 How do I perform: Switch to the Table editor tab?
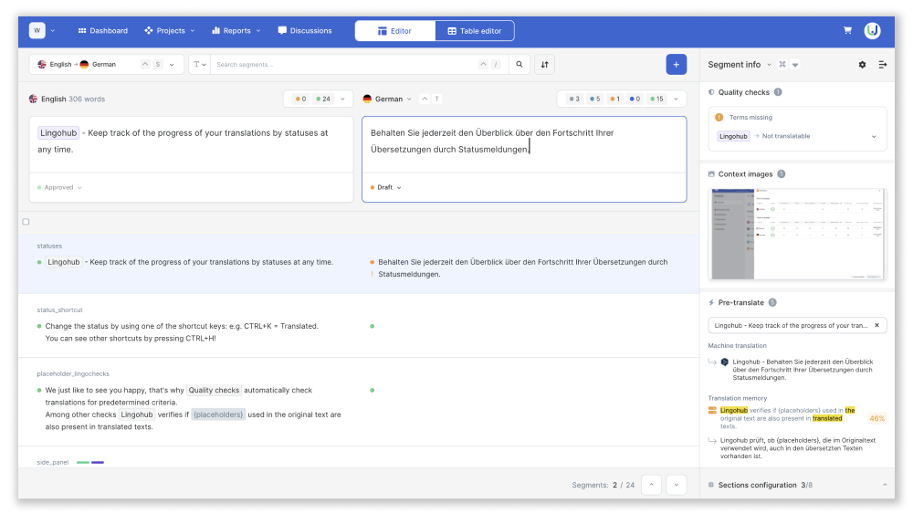coord(475,31)
